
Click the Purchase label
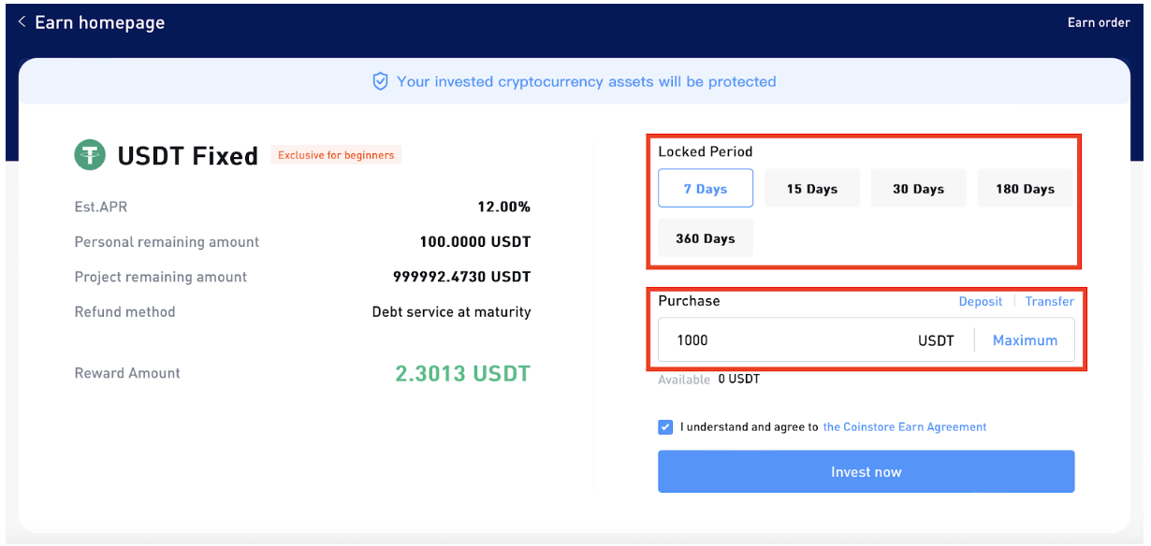689,301
